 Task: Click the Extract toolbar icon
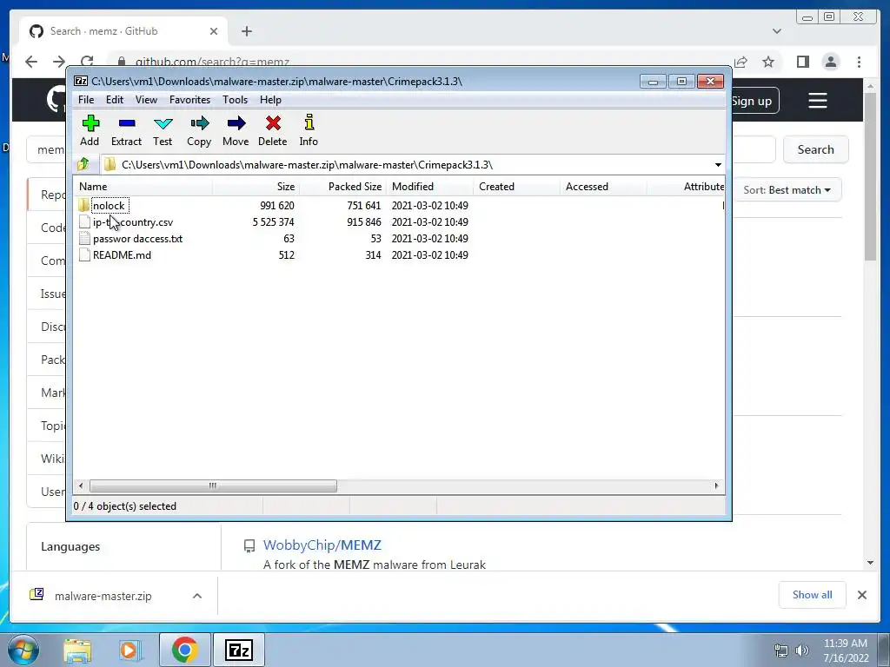coord(126,130)
